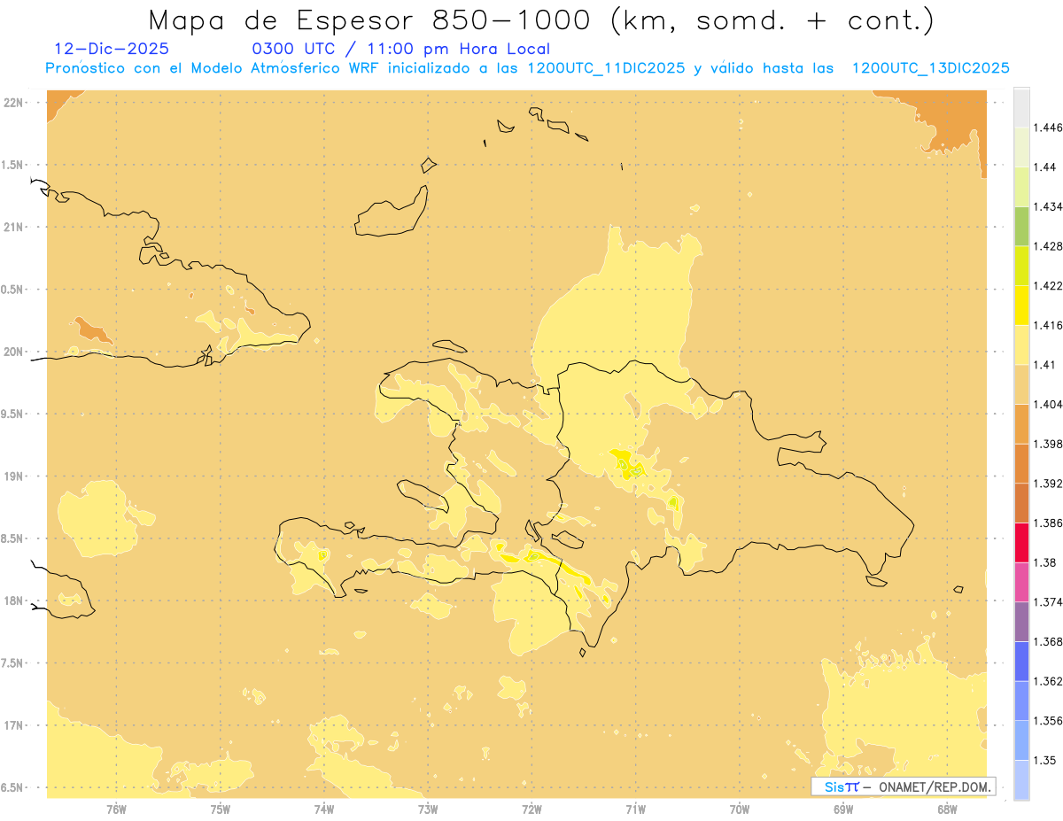Click the color bar value '1.428'

tap(1048, 246)
